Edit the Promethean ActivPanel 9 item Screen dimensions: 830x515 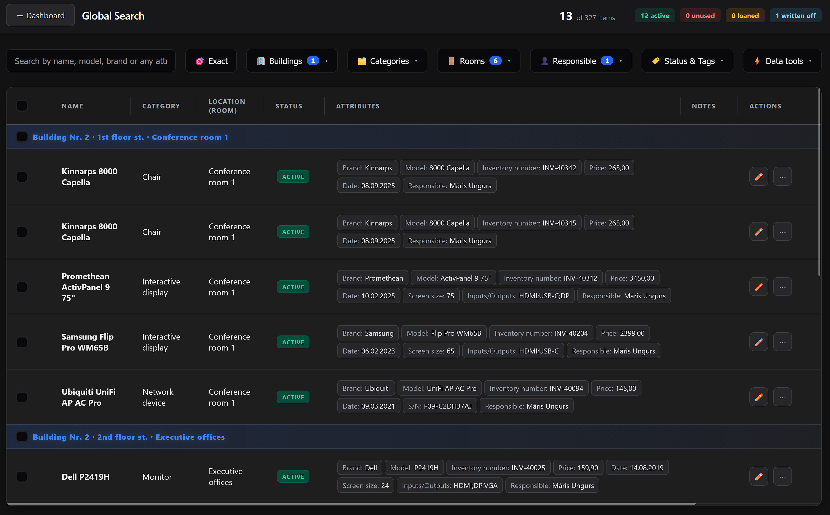point(759,287)
